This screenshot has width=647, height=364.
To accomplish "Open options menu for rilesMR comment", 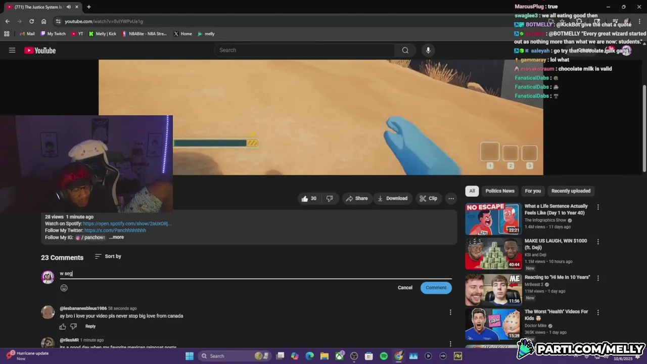I will point(450,344).
